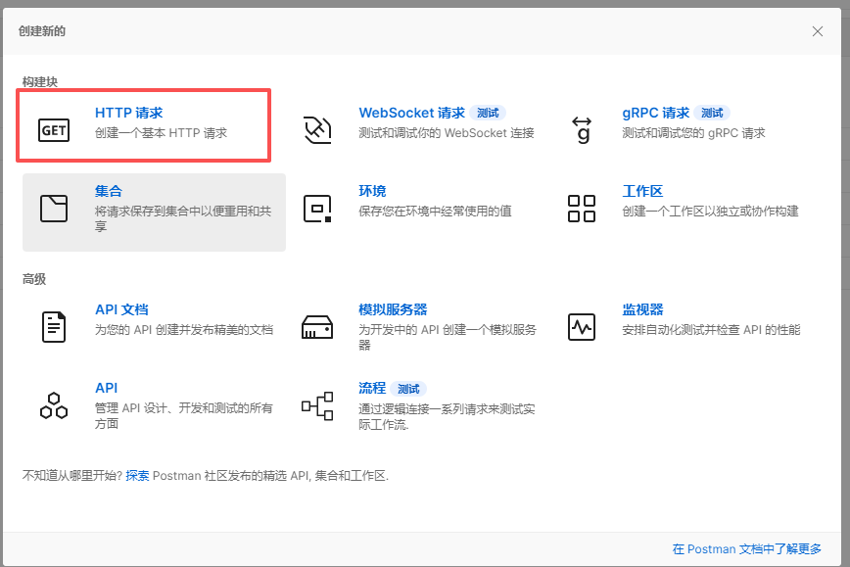Click the gRPC request icon
The width and height of the screenshot is (850, 567).
582,130
